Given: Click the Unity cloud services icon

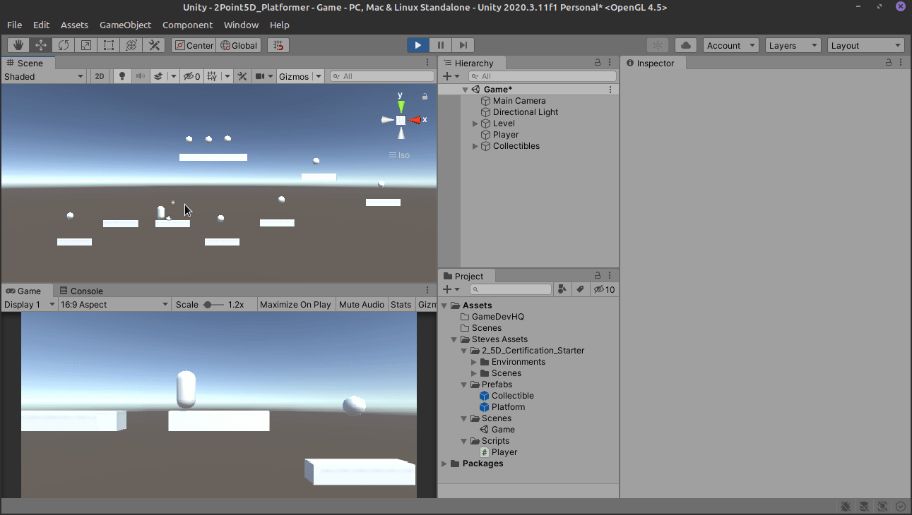Looking at the screenshot, I should tap(685, 44).
